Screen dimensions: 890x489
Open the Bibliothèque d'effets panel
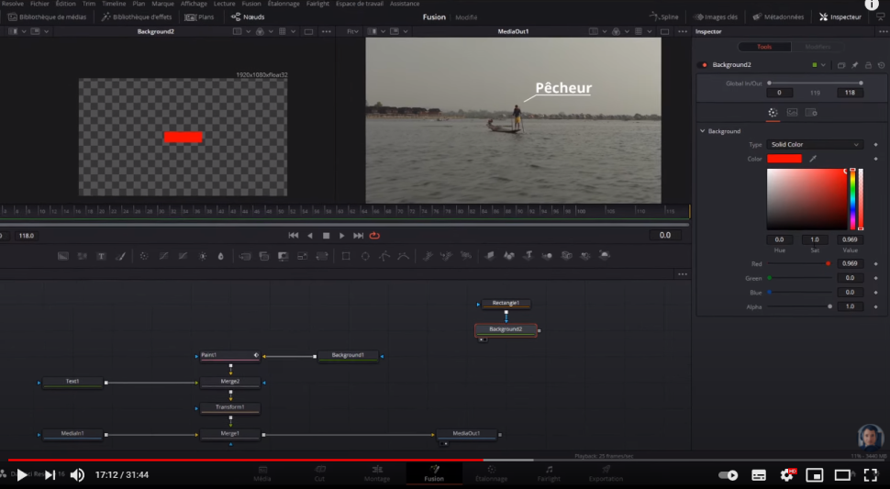point(136,17)
